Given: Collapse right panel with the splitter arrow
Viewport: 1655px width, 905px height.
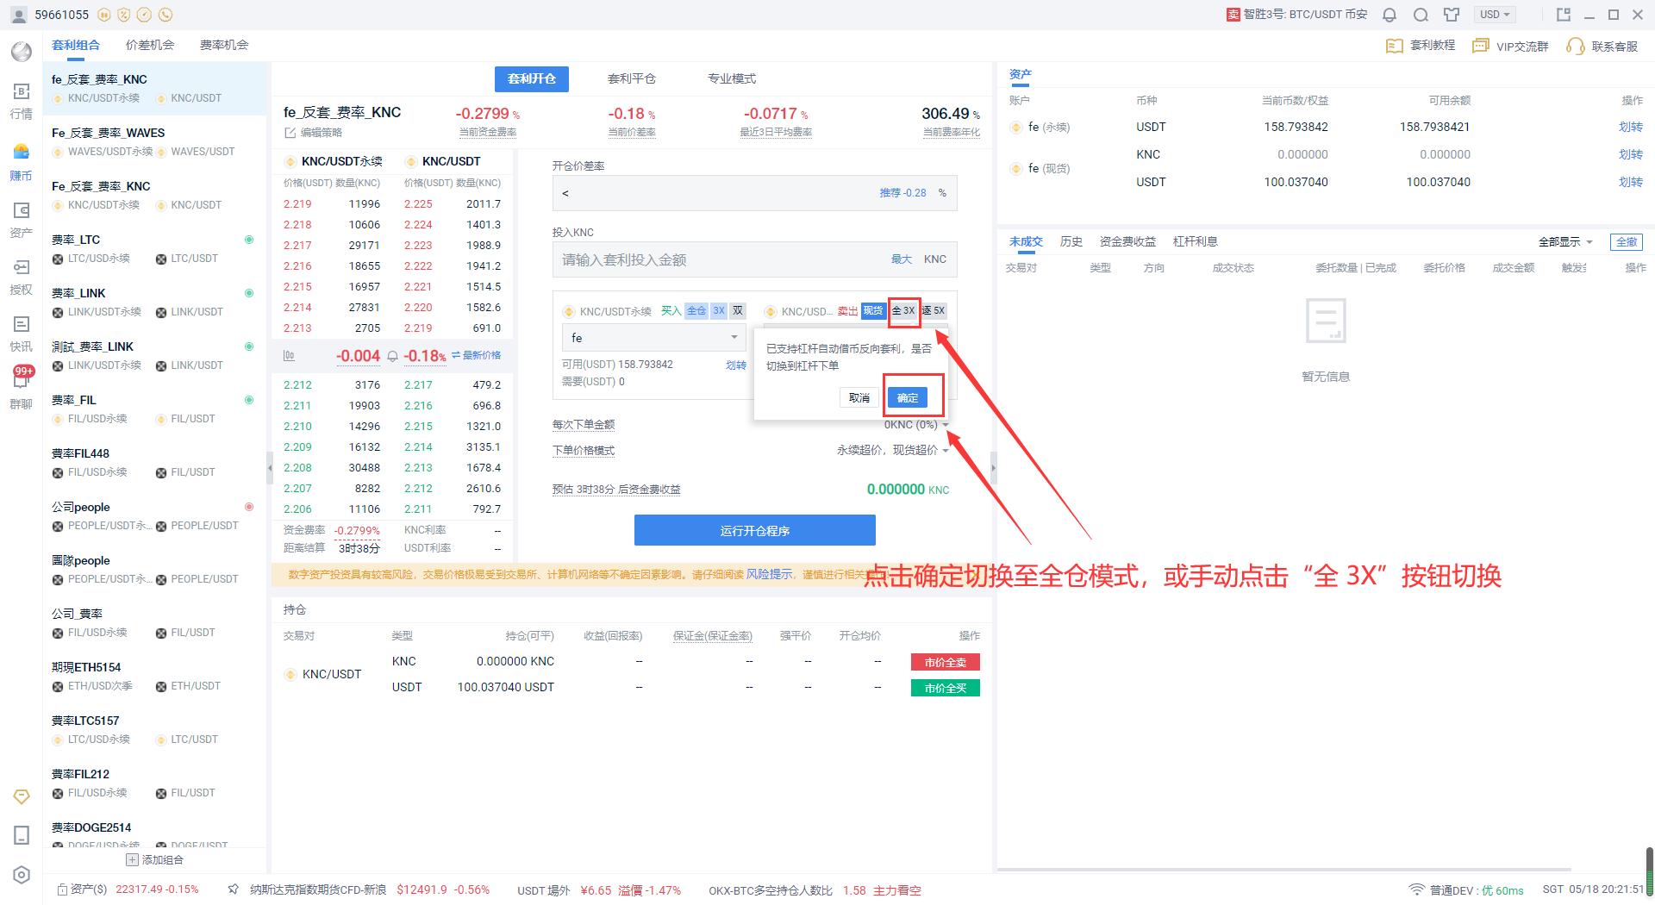Looking at the screenshot, I should point(993,469).
